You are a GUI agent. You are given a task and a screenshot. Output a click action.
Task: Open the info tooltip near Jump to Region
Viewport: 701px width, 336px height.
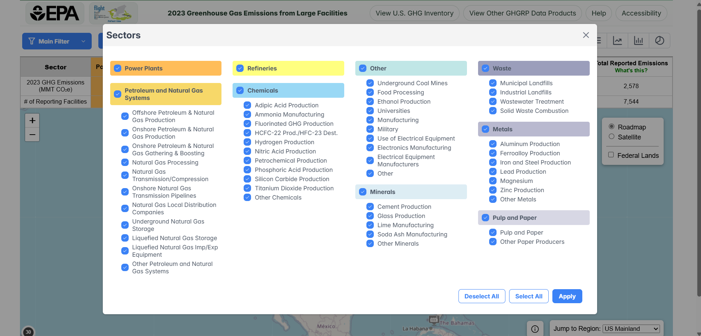coord(535,329)
